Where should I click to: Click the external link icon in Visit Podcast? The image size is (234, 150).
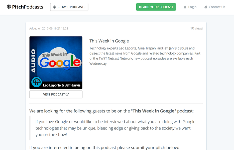click(67, 94)
